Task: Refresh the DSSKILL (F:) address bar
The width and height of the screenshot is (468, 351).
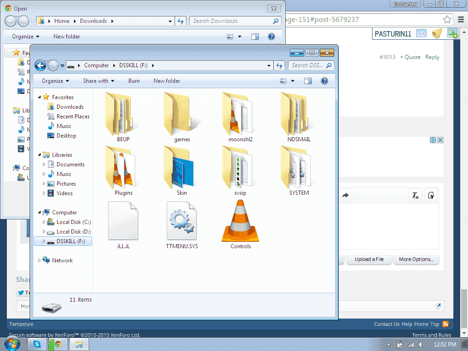Action: (279, 65)
